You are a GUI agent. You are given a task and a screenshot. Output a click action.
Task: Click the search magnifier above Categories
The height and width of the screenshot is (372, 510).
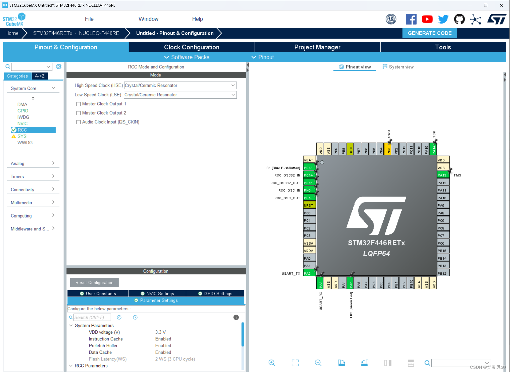click(8, 67)
